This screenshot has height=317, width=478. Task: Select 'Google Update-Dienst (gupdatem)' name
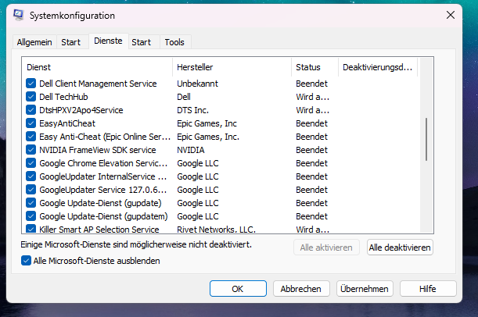(103, 216)
